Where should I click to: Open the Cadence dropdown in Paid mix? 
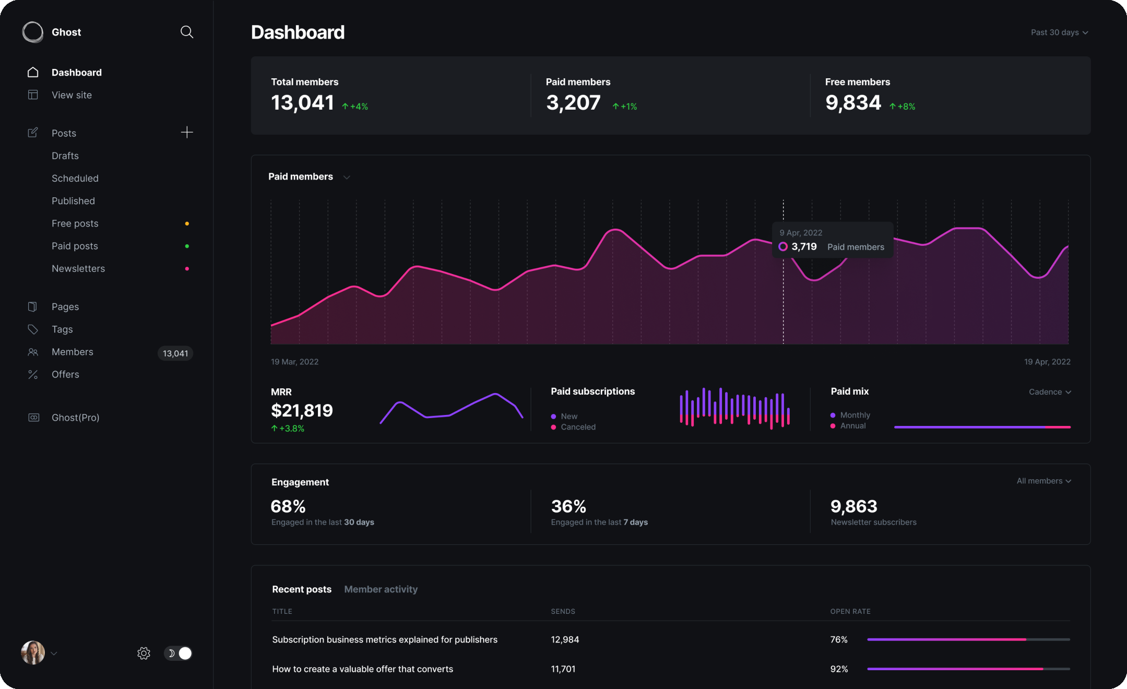tap(1049, 392)
